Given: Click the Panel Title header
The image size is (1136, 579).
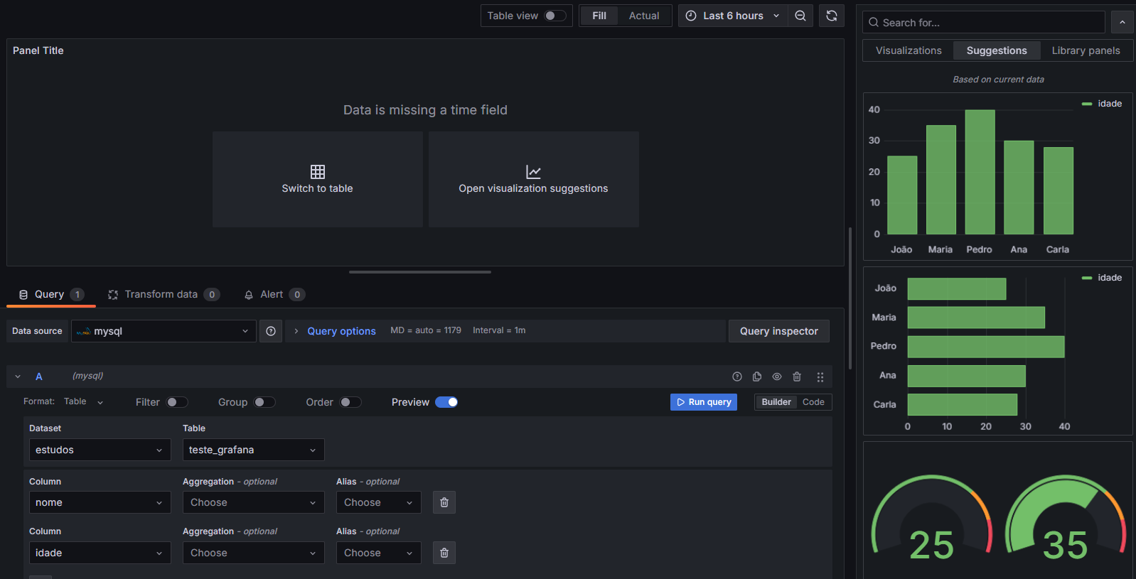Looking at the screenshot, I should pyautogui.click(x=38, y=50).
